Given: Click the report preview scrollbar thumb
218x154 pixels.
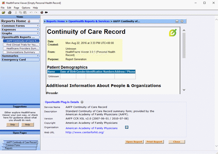Looking at the screenshot, I should click(x=184, y=45).
